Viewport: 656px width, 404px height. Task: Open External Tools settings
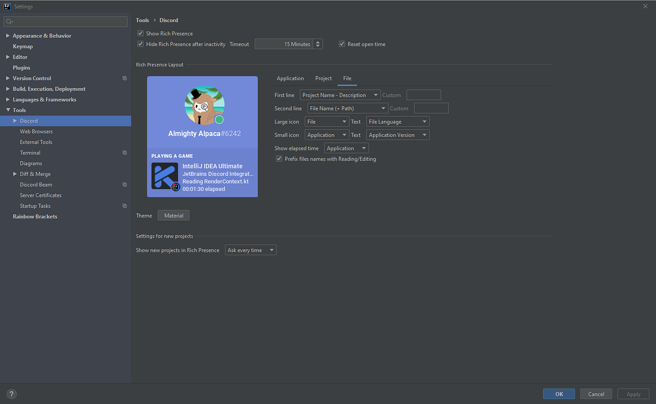point(36,142)
